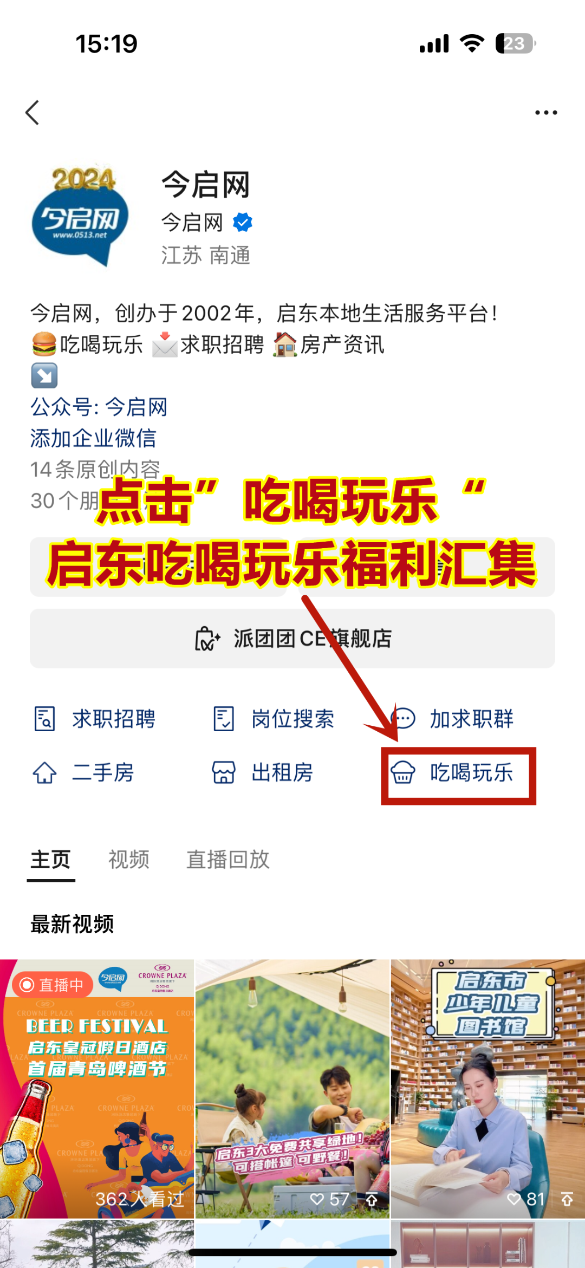The height and width of the screenshot is (1268, 585).
Task: Open the three-dot more options menu
Action: [x=546, y=113]
